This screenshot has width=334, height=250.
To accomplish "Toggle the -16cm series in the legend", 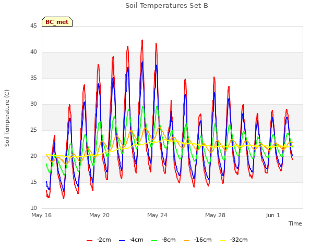I will (x=197, y=240).
